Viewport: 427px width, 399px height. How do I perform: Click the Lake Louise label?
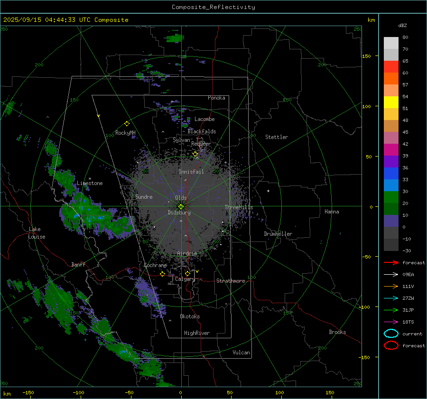pyautogui.click(x=37, y=233)
